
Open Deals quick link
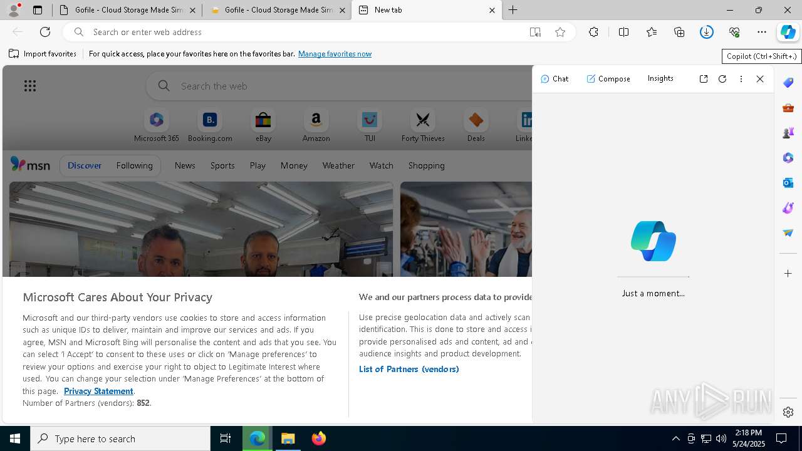[x=476, y=126]
